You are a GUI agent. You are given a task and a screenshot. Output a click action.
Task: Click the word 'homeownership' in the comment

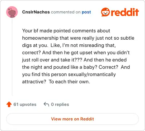pos(40,38)
